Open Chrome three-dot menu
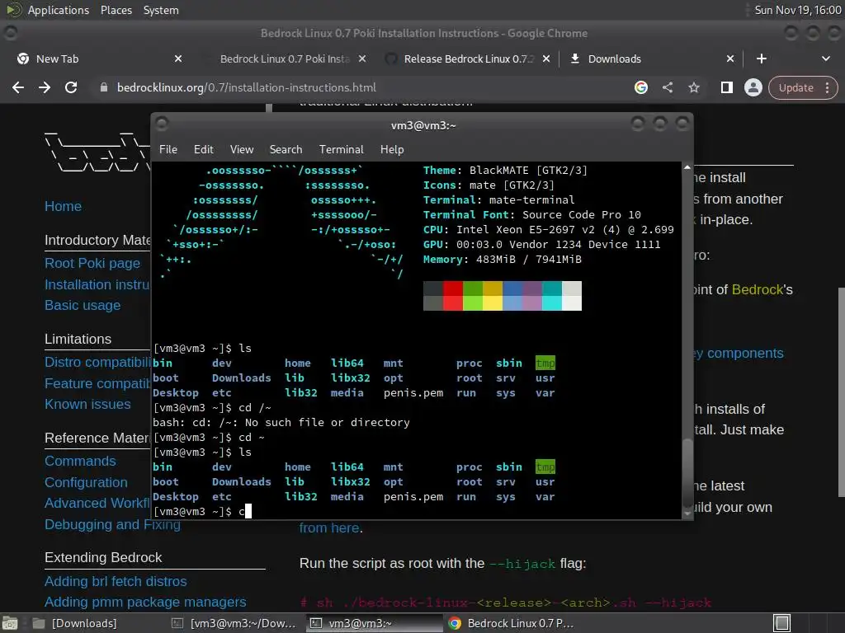The height and width of the screenshot is (633, 845). click(827, 87)
